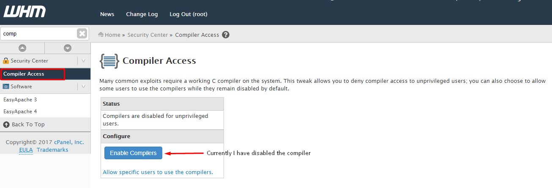The width and height of the screenshot is (552, 188).
Task: Open the Change Log menu item
Action: tap(142, 14)
